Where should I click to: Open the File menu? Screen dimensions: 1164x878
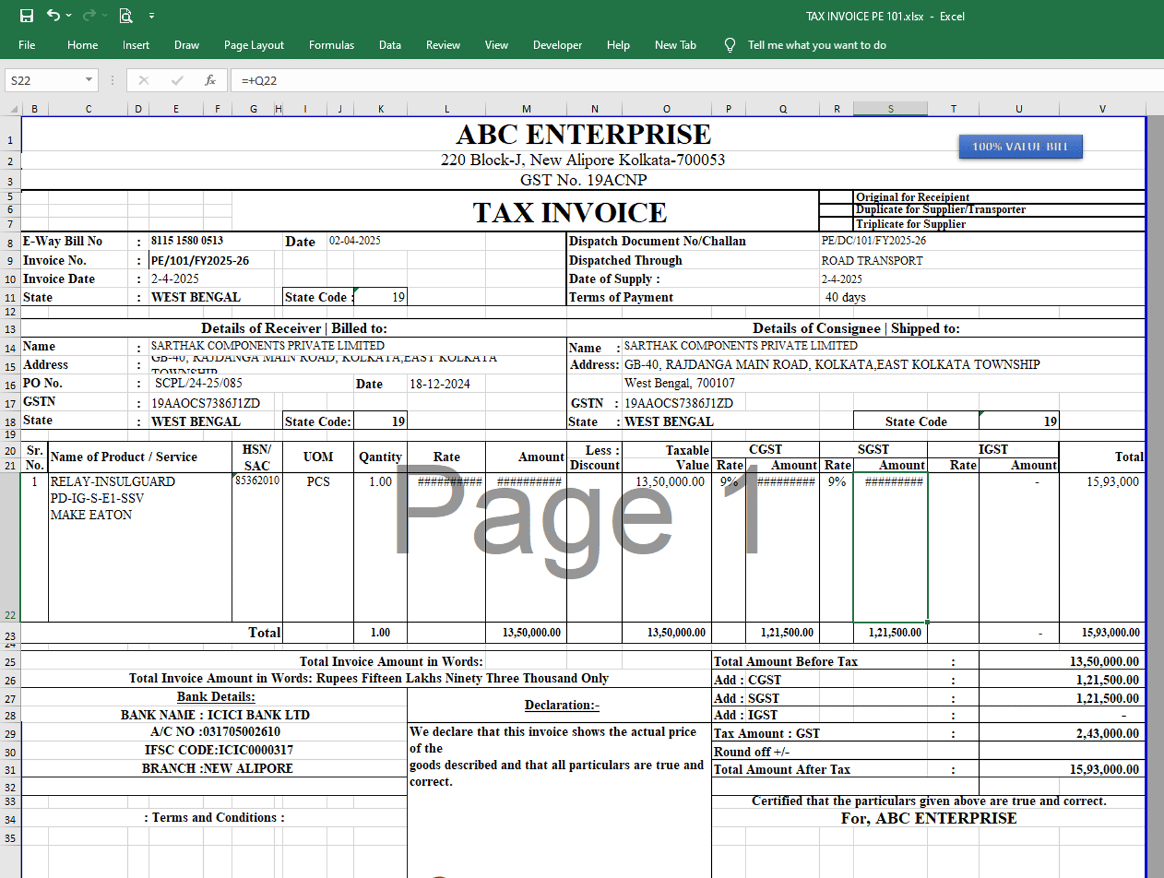click(x=27, y=45)
